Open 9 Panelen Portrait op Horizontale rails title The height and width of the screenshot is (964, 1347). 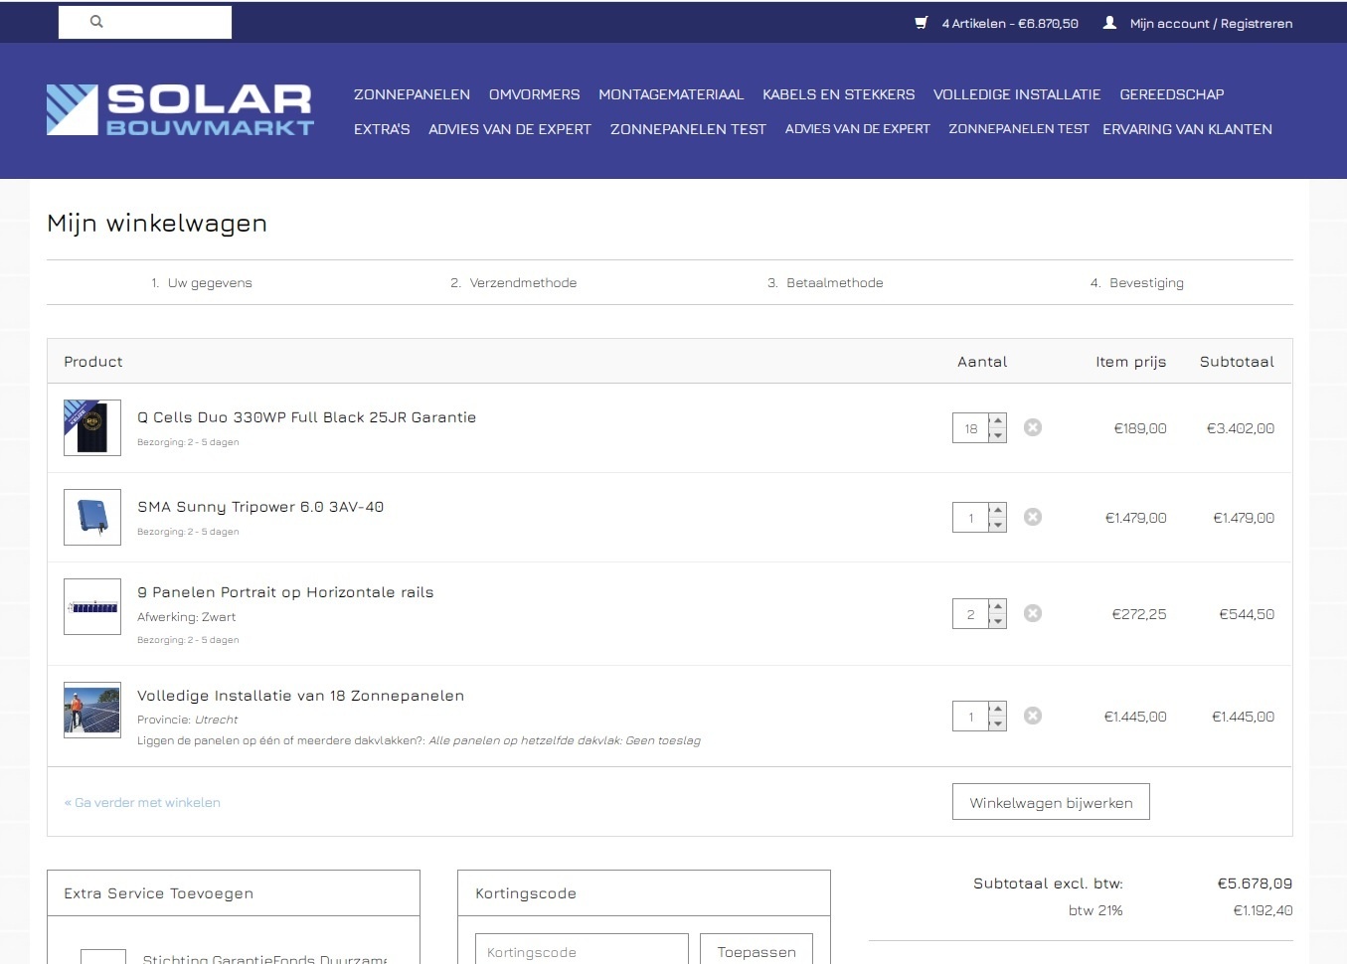285,592
